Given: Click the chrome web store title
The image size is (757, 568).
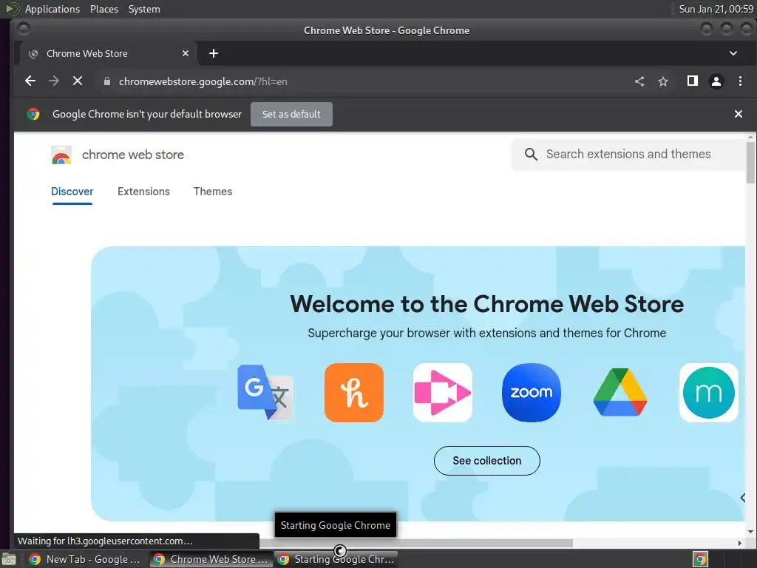Looking at the screenshot, I should (x=133, y=155).
